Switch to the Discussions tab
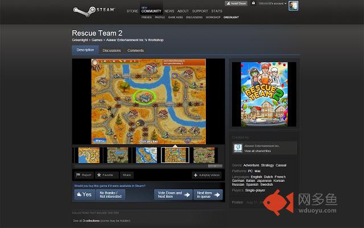Viewport: 364px width, 228px height. 111,50
